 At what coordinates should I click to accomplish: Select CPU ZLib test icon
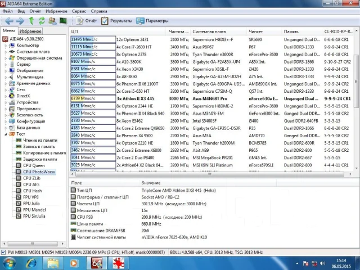point(19,178)
